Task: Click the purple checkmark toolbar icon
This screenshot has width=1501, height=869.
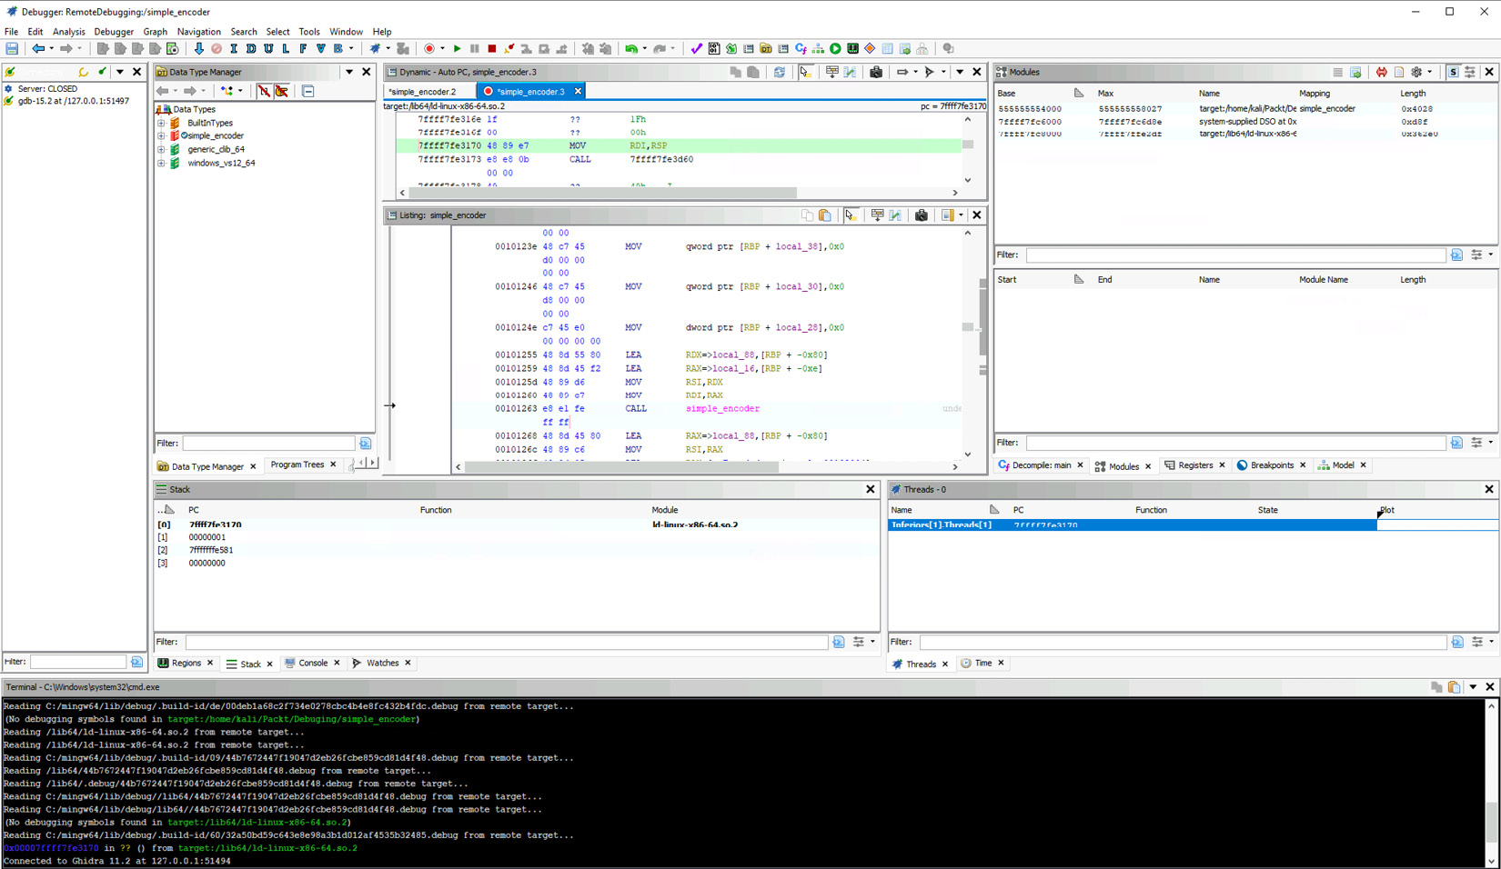Action: pos(696,49)
